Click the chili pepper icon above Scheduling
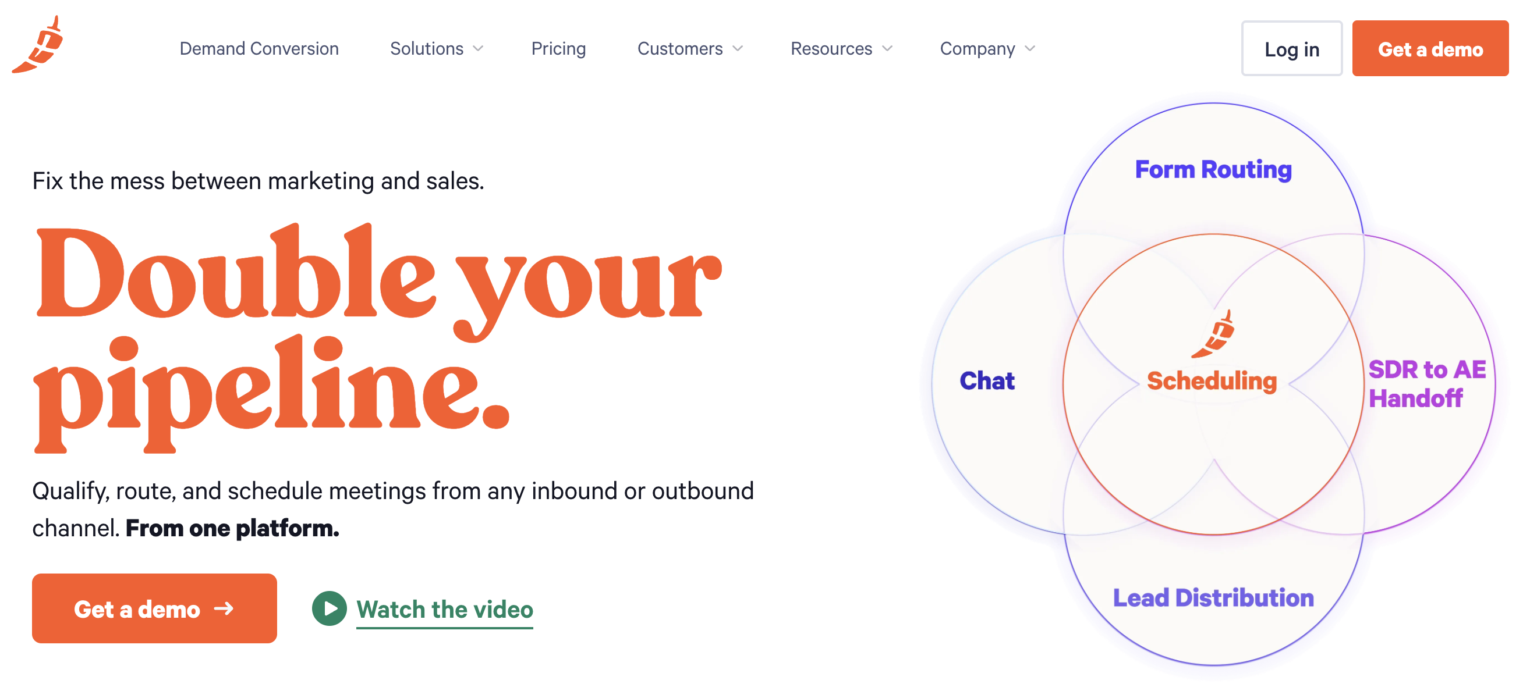1530x698 pixels. point(1213,334)
